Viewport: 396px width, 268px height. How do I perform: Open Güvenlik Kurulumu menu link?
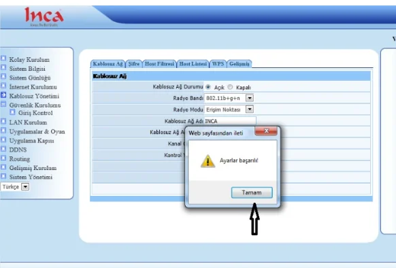[35, 105]
